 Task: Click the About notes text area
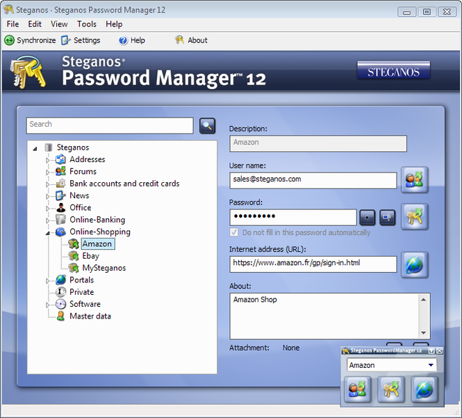click(x=324, y=316)
